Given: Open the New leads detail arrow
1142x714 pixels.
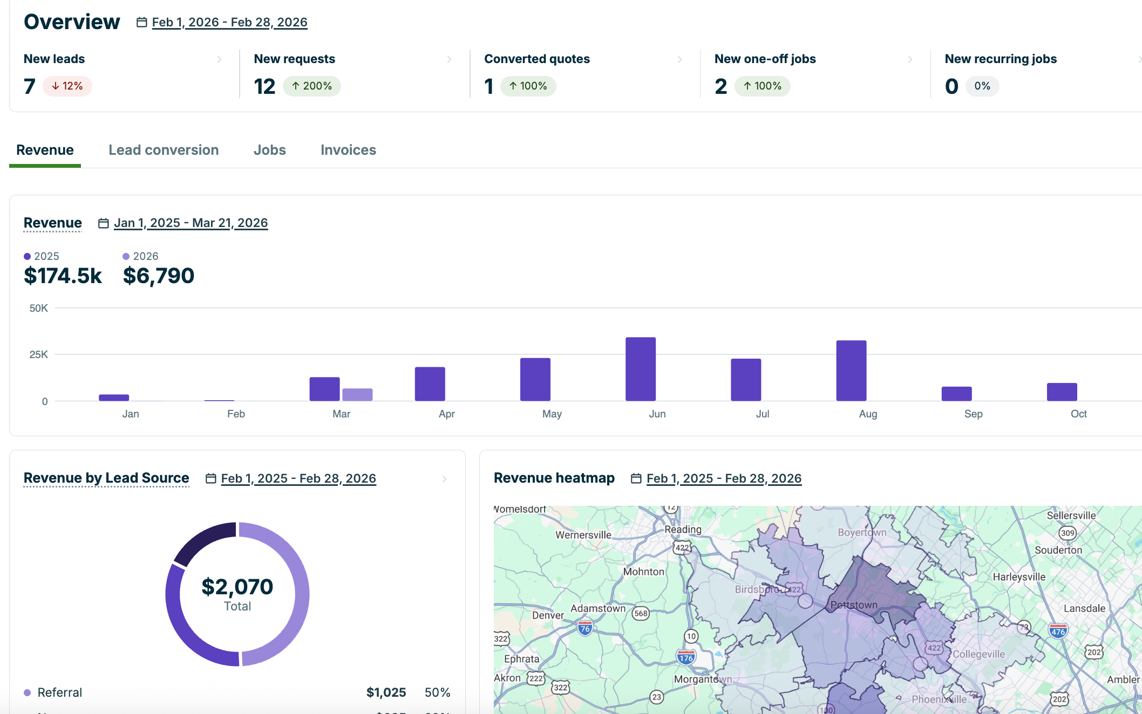Looking at the screenshot, I should (x=219, y=59).
